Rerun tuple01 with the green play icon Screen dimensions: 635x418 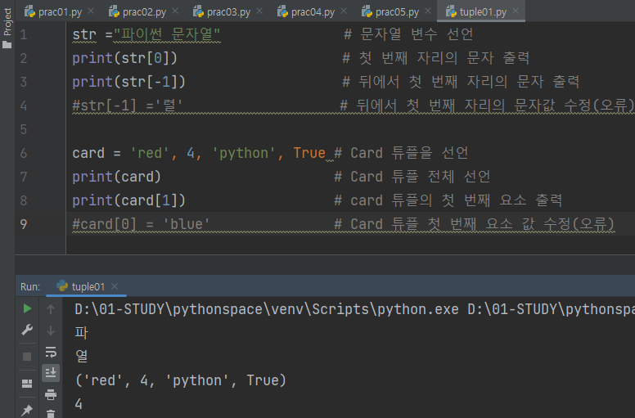(27, 308)
